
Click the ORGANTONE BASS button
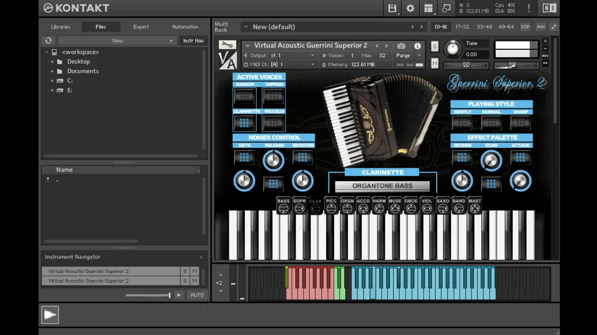[382, 186]
